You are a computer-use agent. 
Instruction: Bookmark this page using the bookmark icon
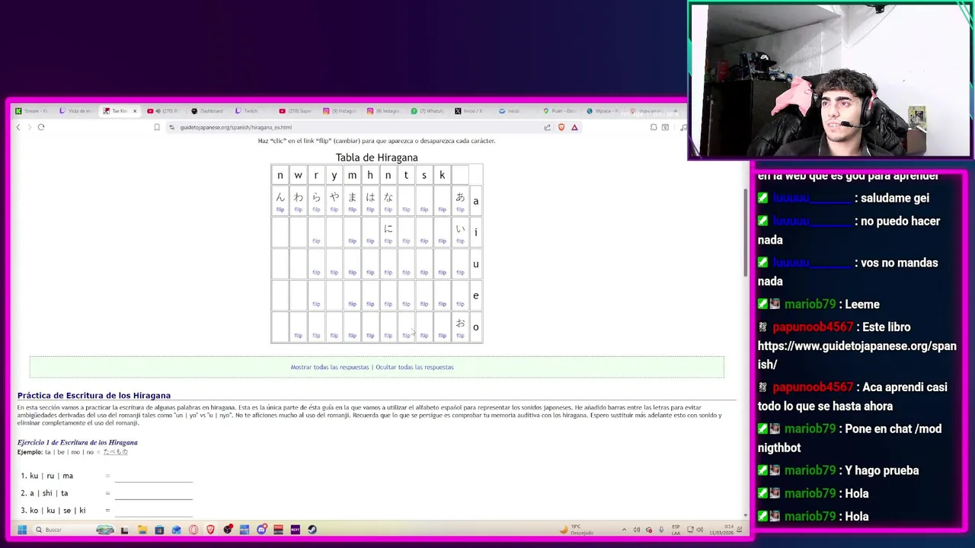(x=157, y=127)
